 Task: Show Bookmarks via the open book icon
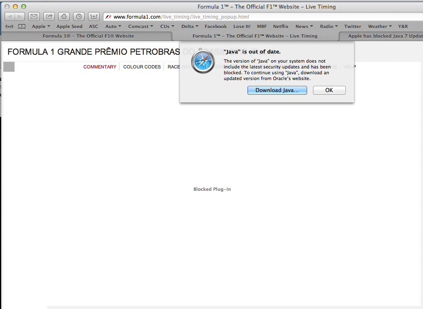pos(22,27)
